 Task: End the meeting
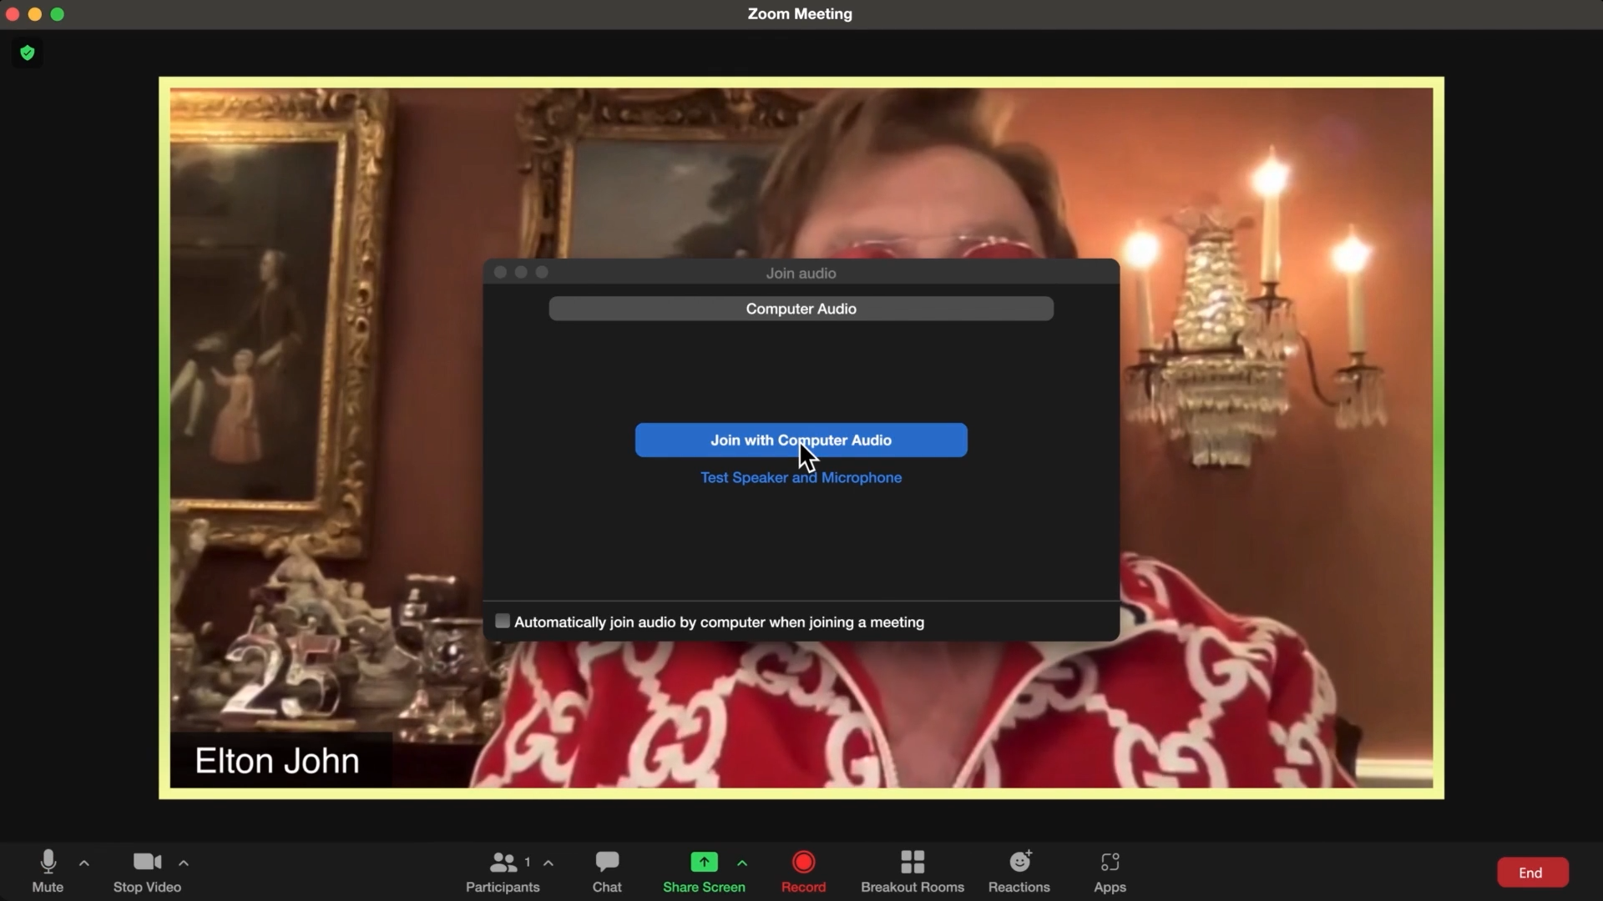point(1532,873)
